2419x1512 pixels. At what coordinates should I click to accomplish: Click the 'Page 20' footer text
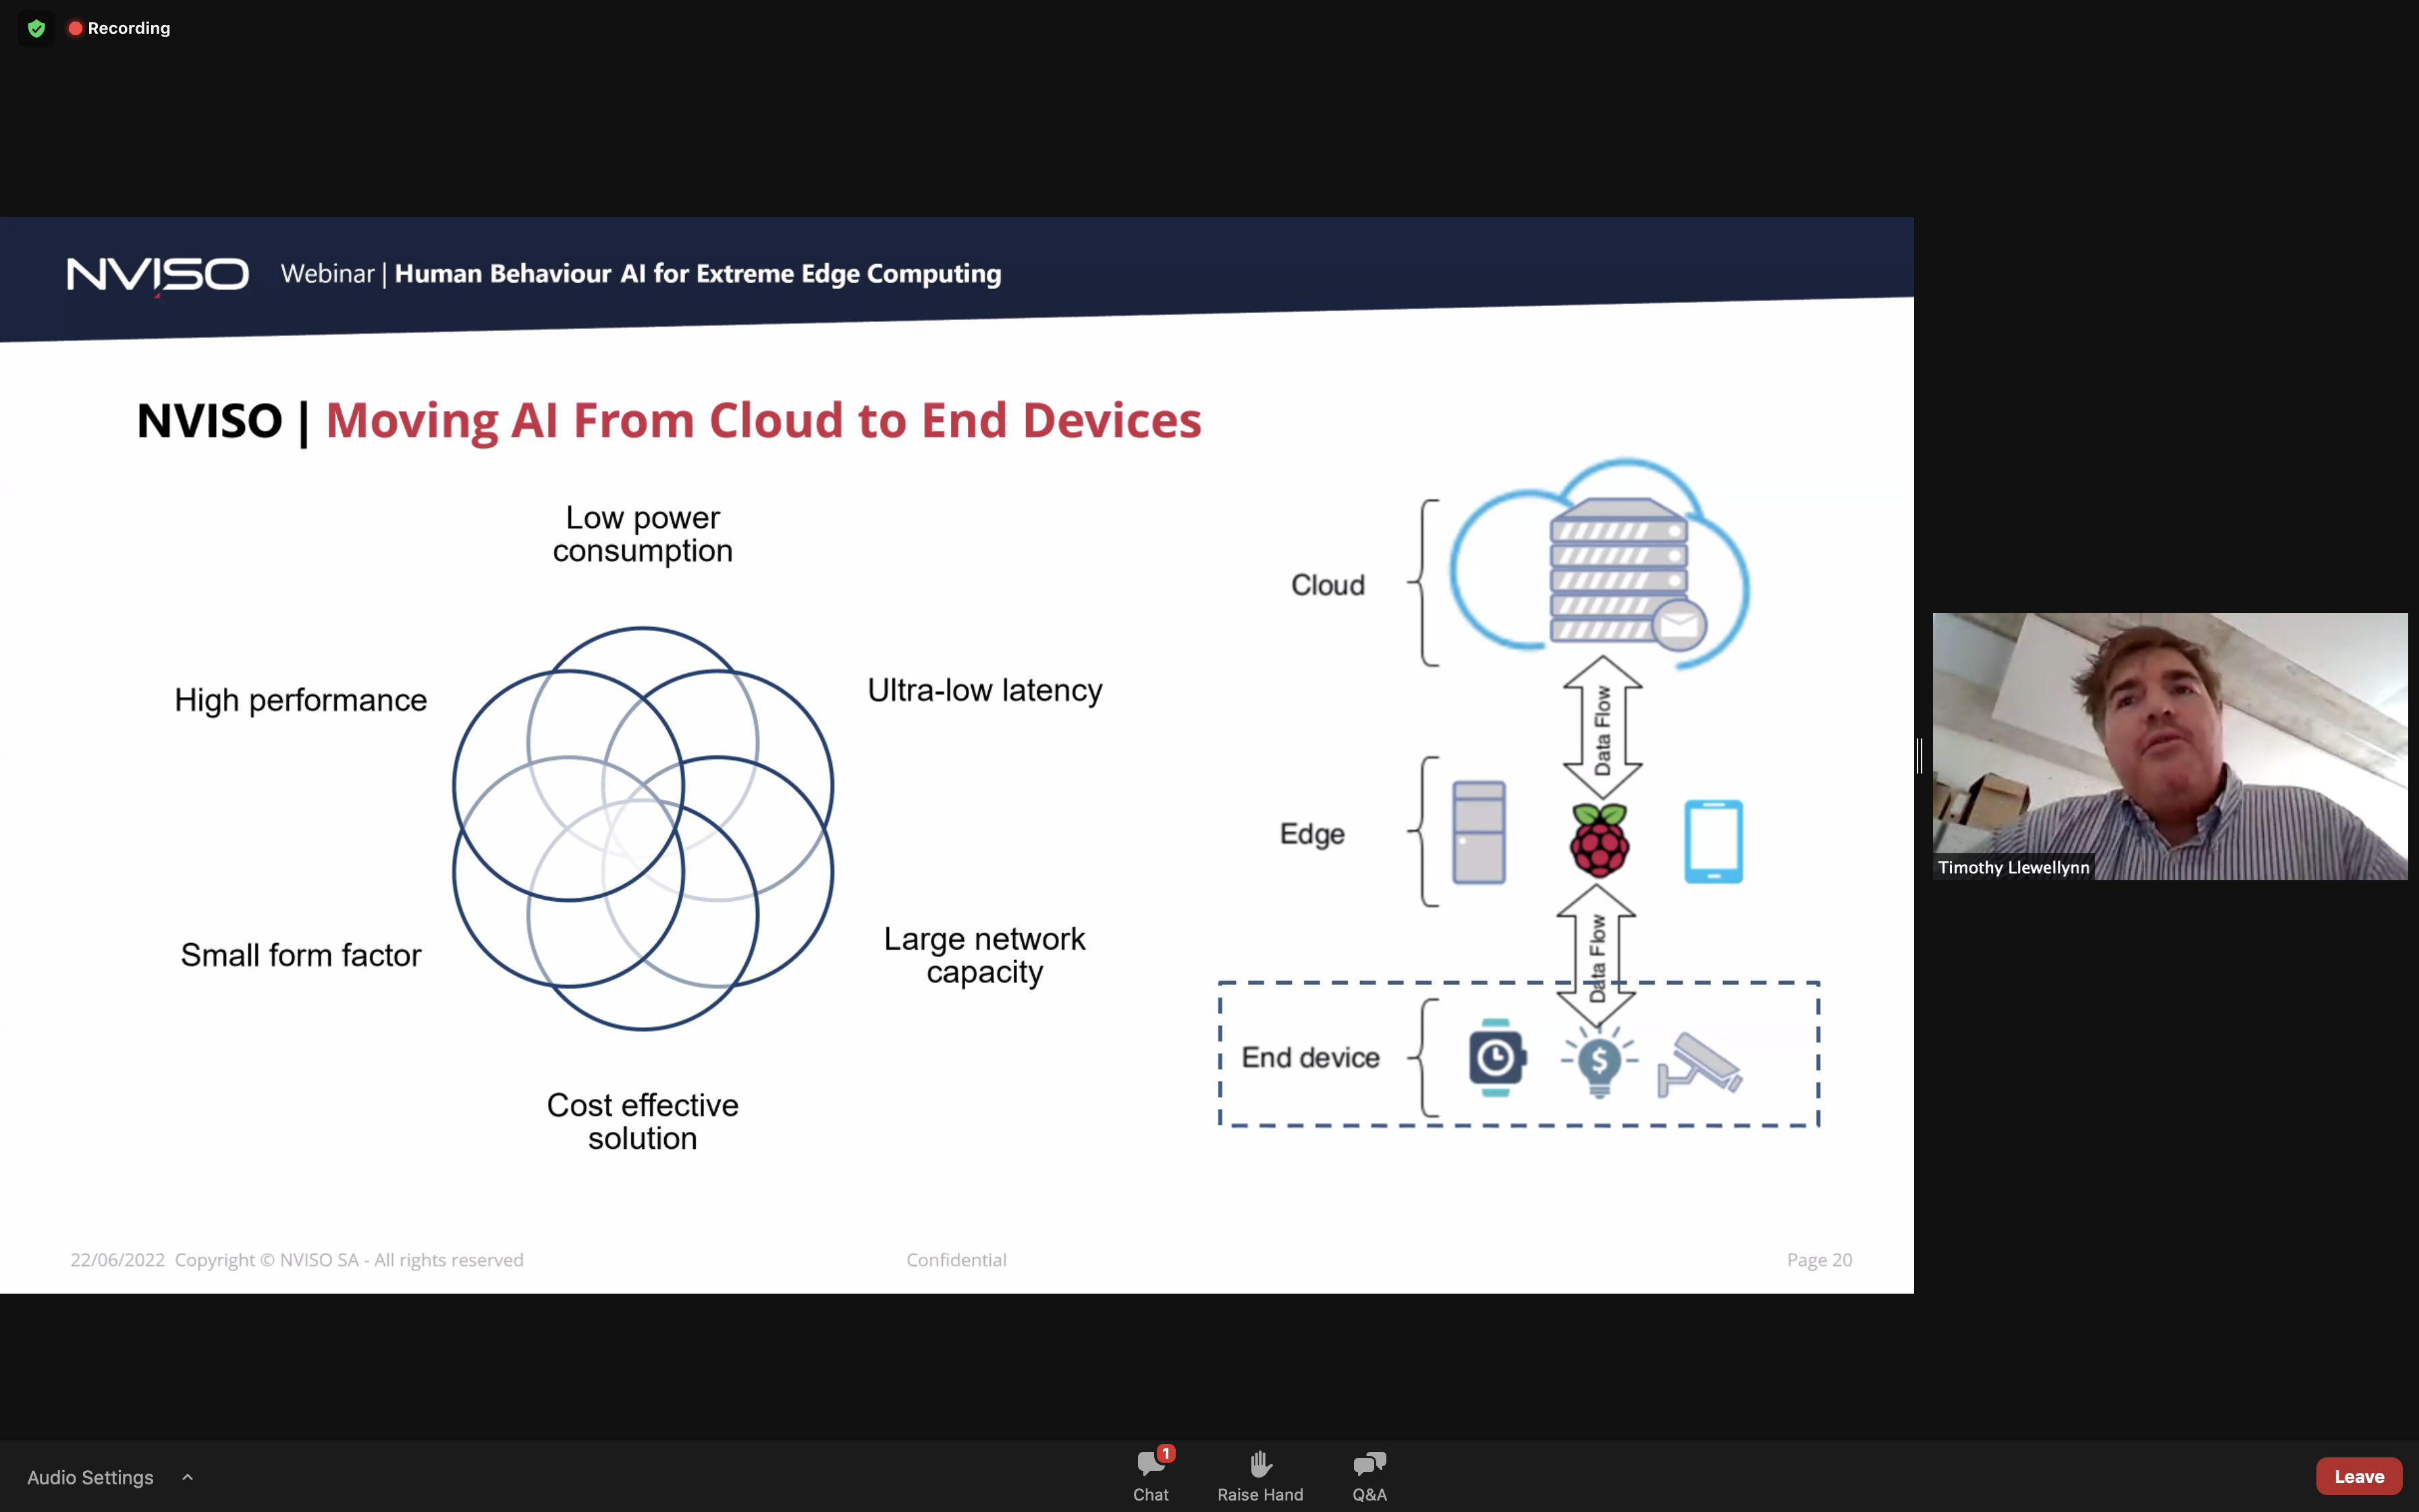click(x=1819, y=1260)
